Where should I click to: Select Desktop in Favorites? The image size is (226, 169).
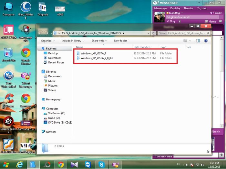51,53
